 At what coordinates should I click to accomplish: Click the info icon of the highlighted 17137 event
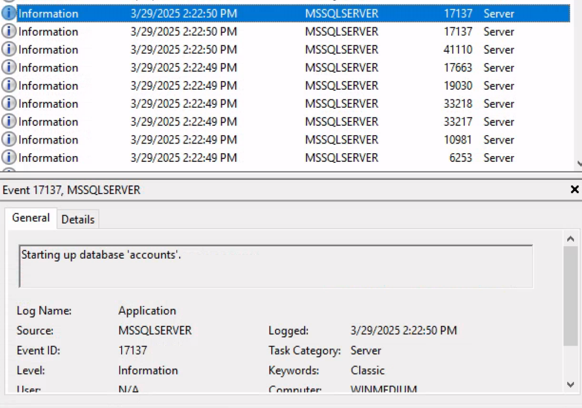point(9,14)
